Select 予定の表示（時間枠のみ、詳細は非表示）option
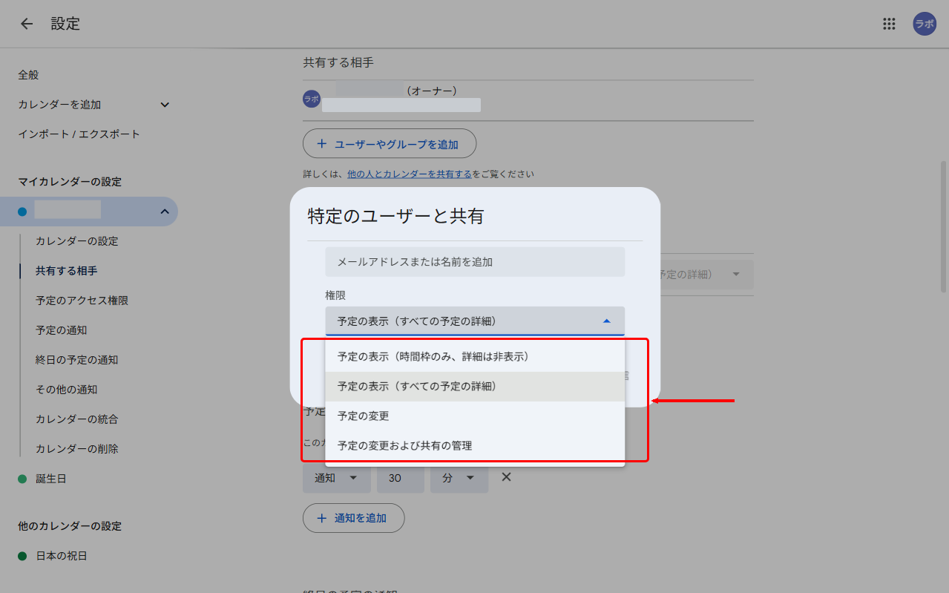This screenshot has height=593, width=949. (x=475, y=357)
